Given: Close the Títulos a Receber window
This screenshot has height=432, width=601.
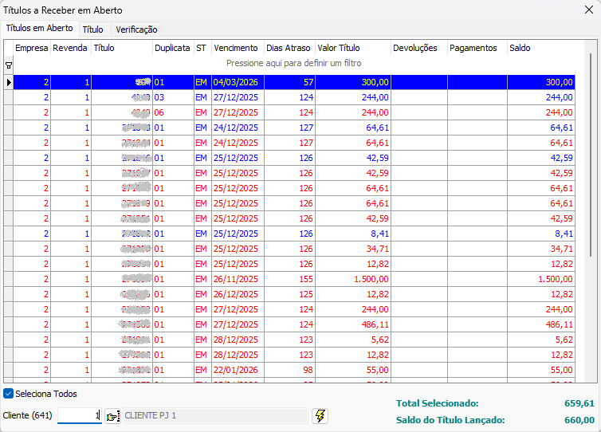Looking at the screenshot, I should click(x=589, y=10).
